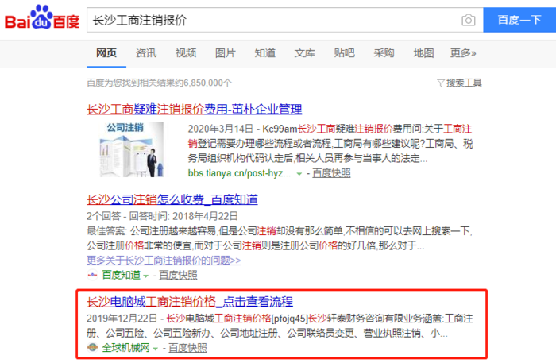Open 百度快照 beside 百度知道 source
Viewport: 556px width, 363px height.
coord(178,275)
